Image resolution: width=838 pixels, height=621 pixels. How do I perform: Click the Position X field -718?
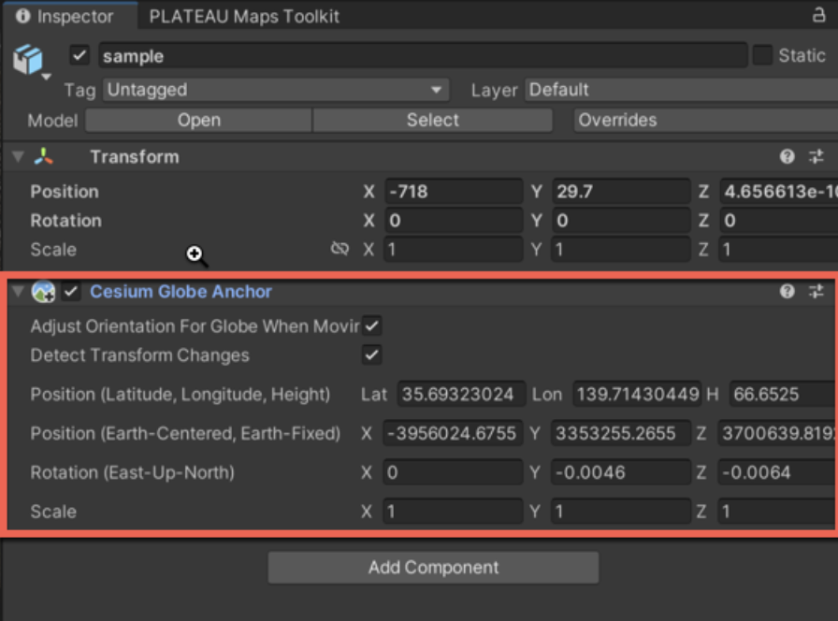click(454, 192)
